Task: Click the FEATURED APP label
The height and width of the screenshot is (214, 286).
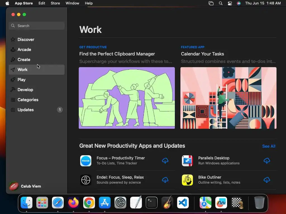Action: [193, 47]
